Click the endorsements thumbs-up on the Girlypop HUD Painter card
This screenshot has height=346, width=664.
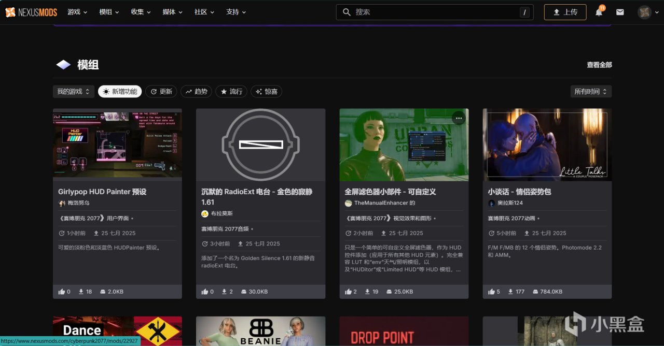pos(62,292)
